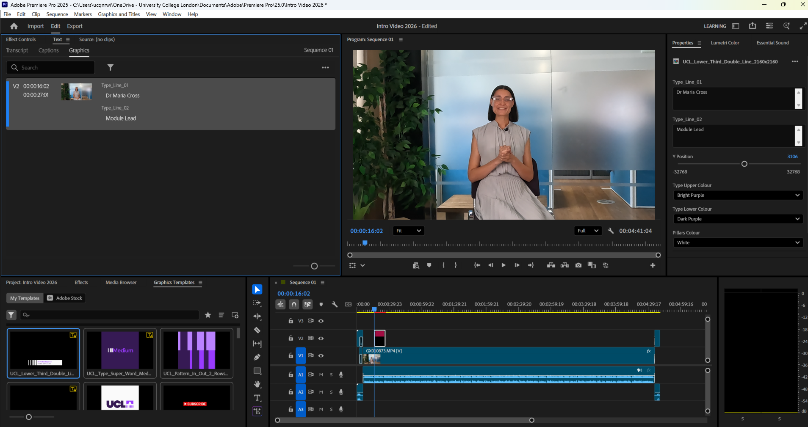Viewport: 808px width, 427px height.
Task: Select the Razor tool
Action: click(257, 330)
